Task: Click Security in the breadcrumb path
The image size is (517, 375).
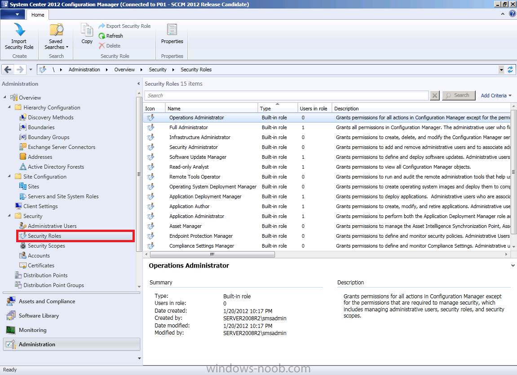Action: [158, 70]
